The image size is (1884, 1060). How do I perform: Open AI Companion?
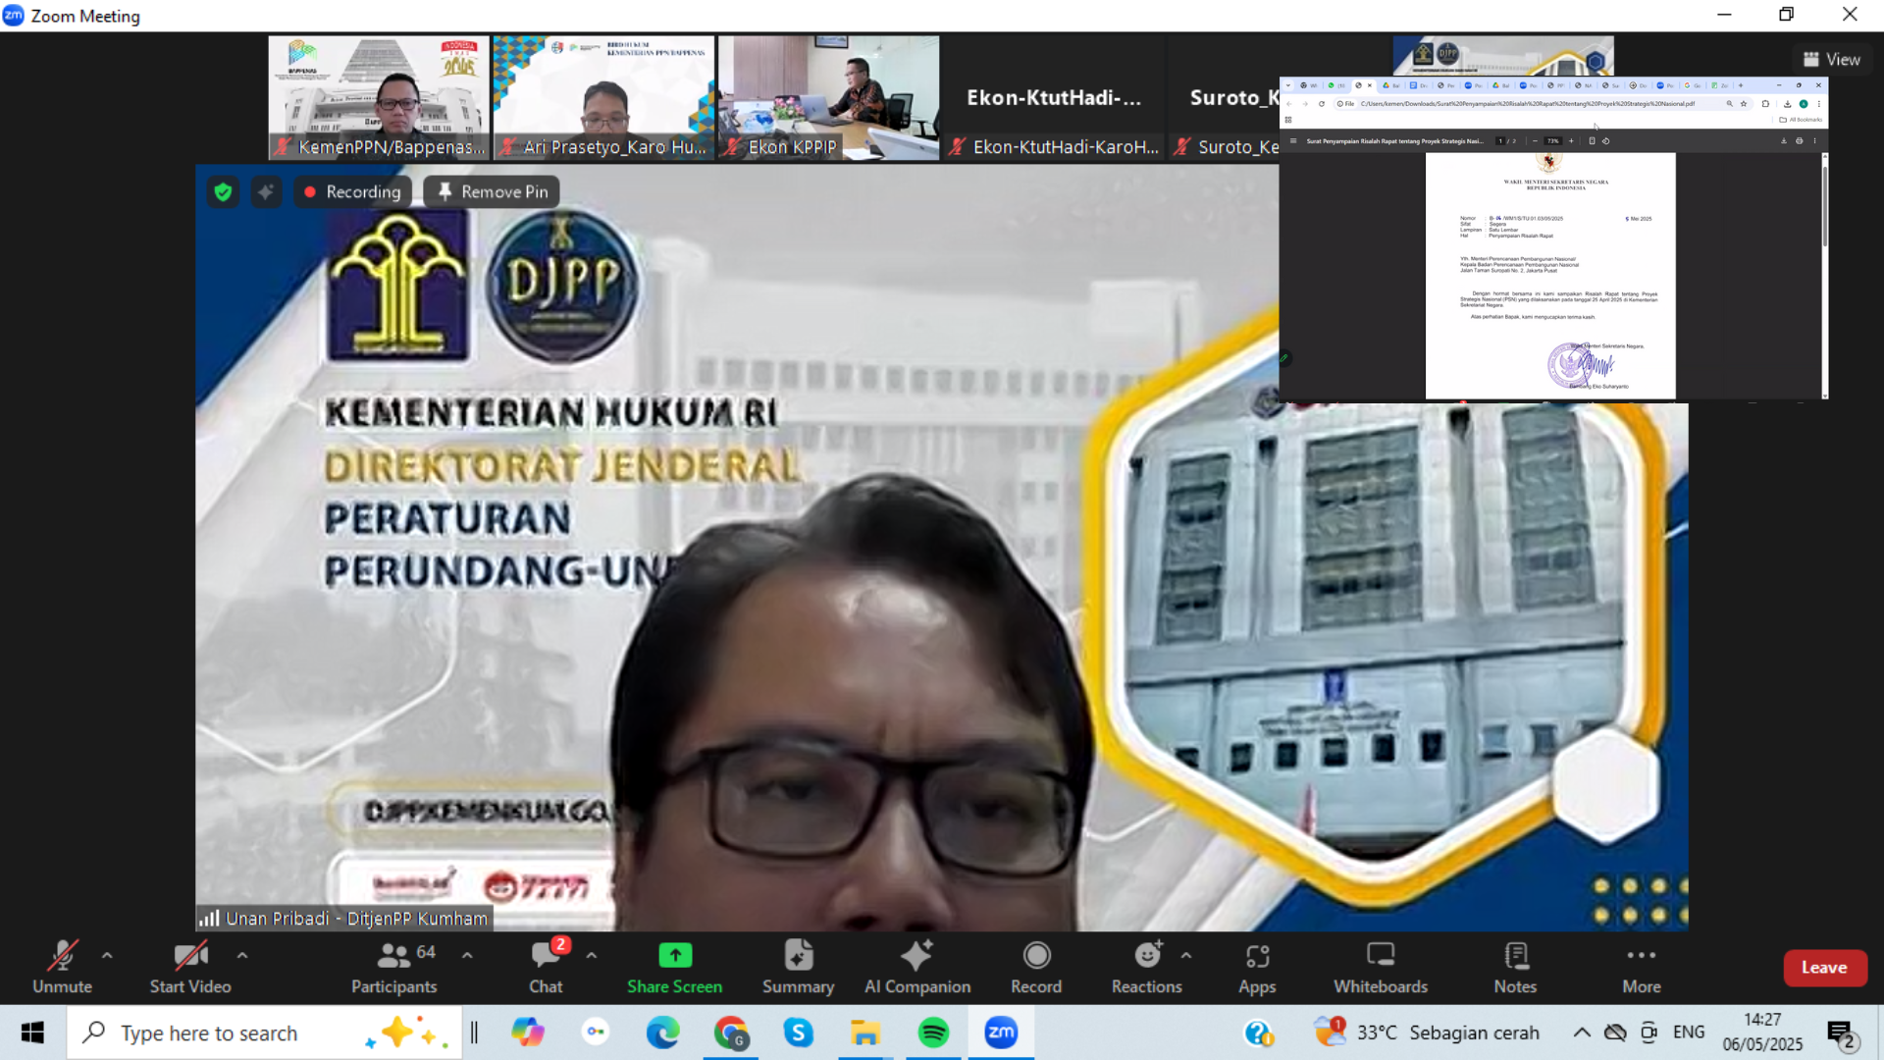coord(917,967)
